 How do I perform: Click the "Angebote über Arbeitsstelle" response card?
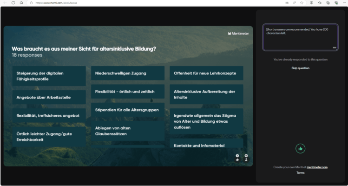pos(49,97)
